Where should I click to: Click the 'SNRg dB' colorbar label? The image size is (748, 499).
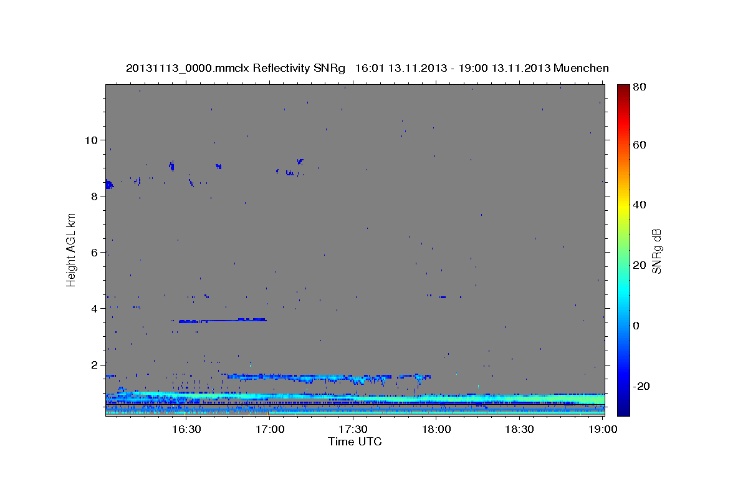point(656,251)
